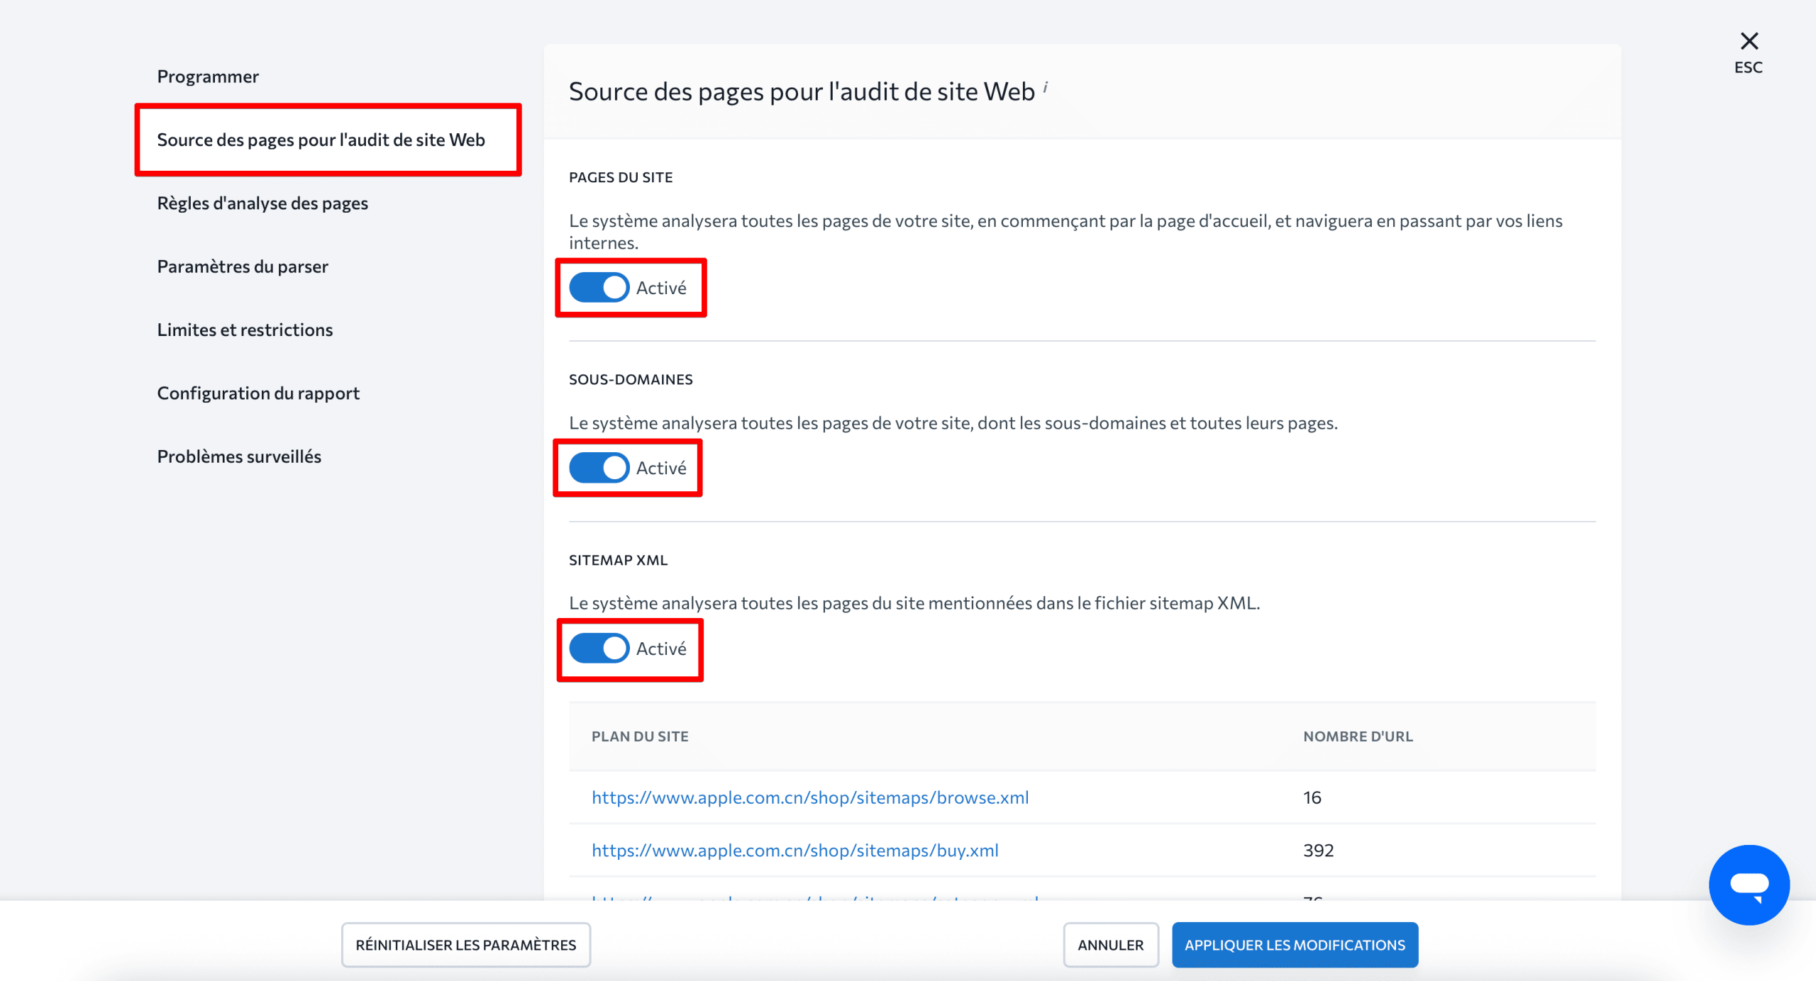The image size is (1816, 981).
Task: Click Appliquer les modifications button
Action: tap(1294, 944)
